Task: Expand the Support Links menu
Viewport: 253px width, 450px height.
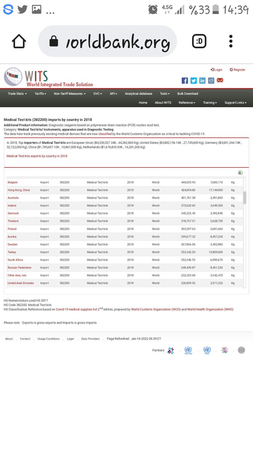Action: [236, 103]
